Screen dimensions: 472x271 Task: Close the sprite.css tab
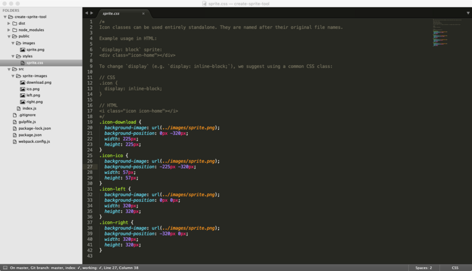click(143, 12)
